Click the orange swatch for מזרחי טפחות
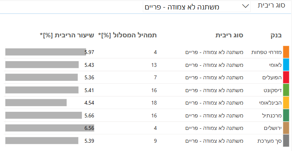Screen dimensions: 292x151 [x=286, y=52]
